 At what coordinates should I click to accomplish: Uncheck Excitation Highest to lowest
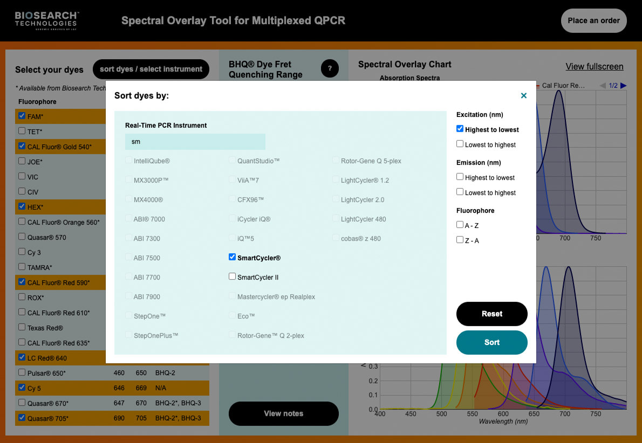460,129
